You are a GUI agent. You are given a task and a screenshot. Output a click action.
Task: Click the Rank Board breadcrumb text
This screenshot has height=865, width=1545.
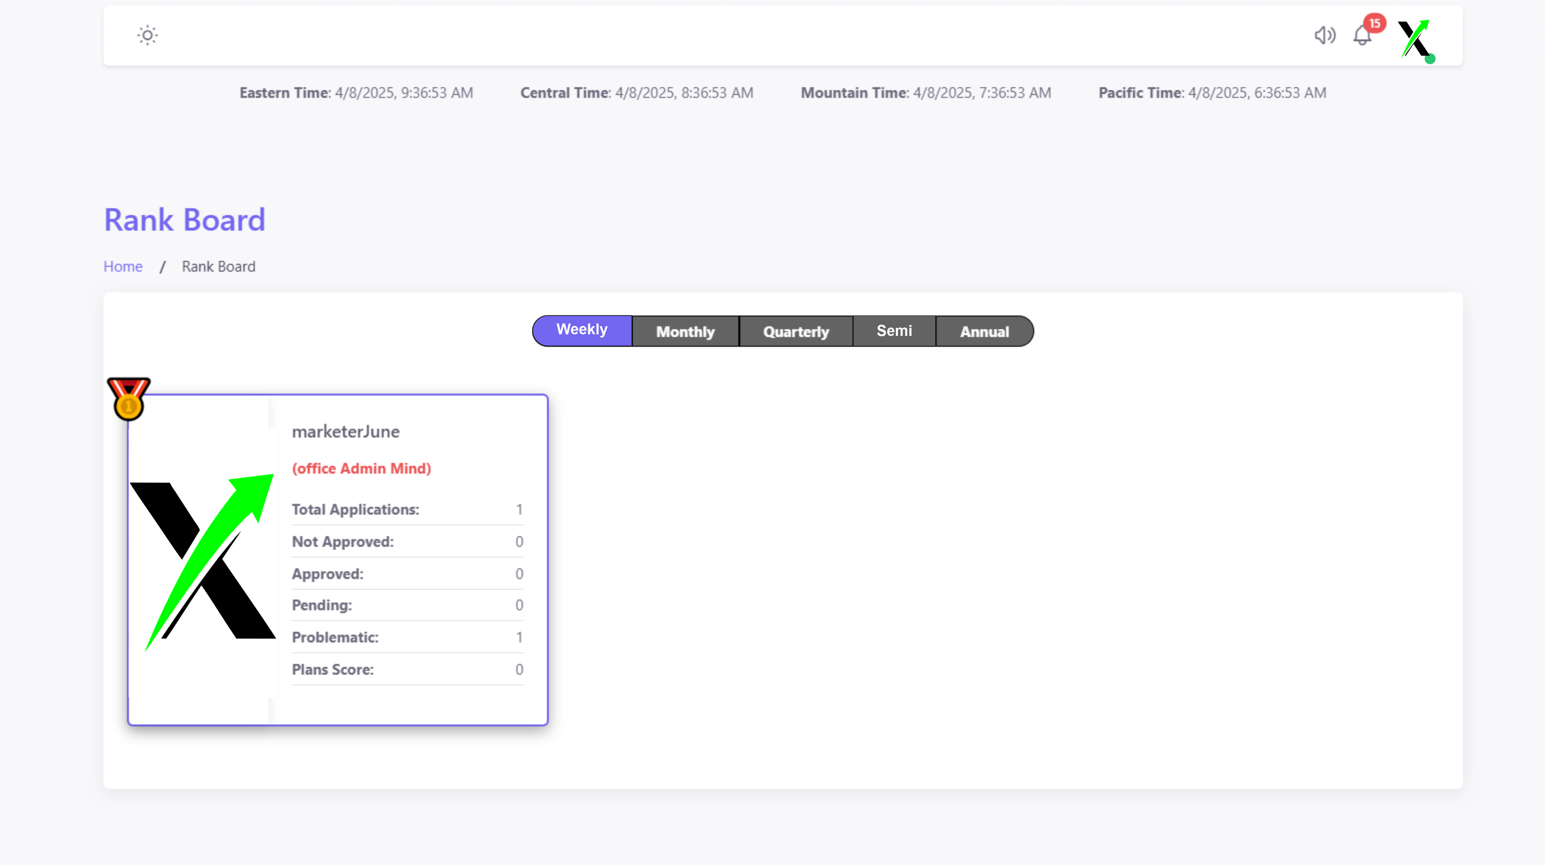(218, 267)
